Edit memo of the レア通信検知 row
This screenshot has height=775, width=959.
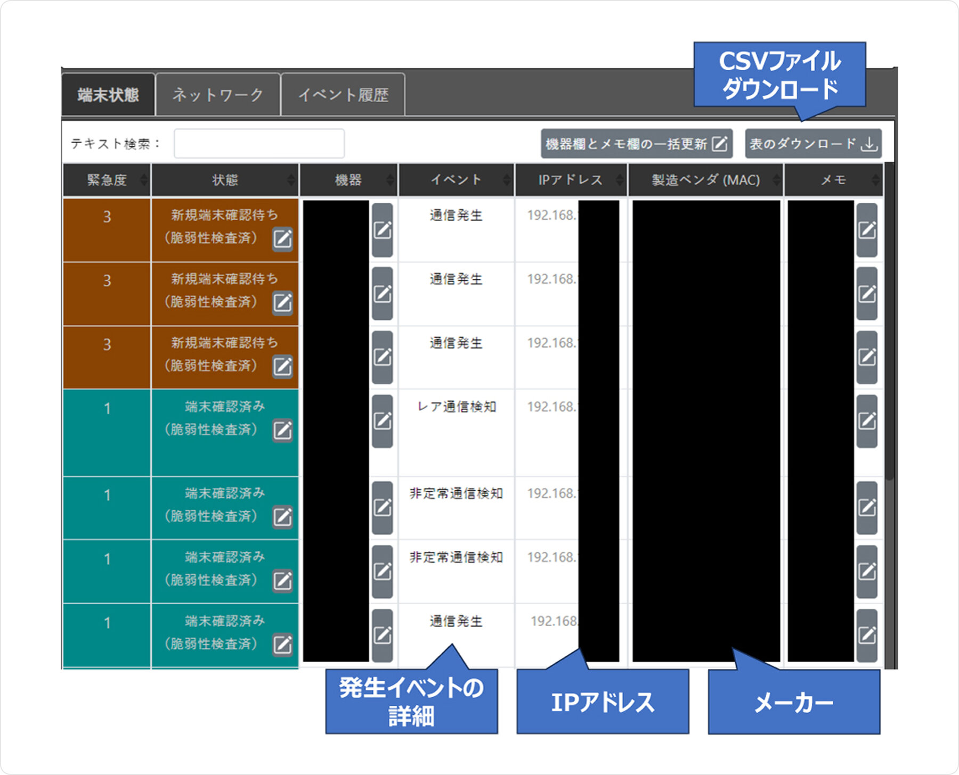[867, 421]
